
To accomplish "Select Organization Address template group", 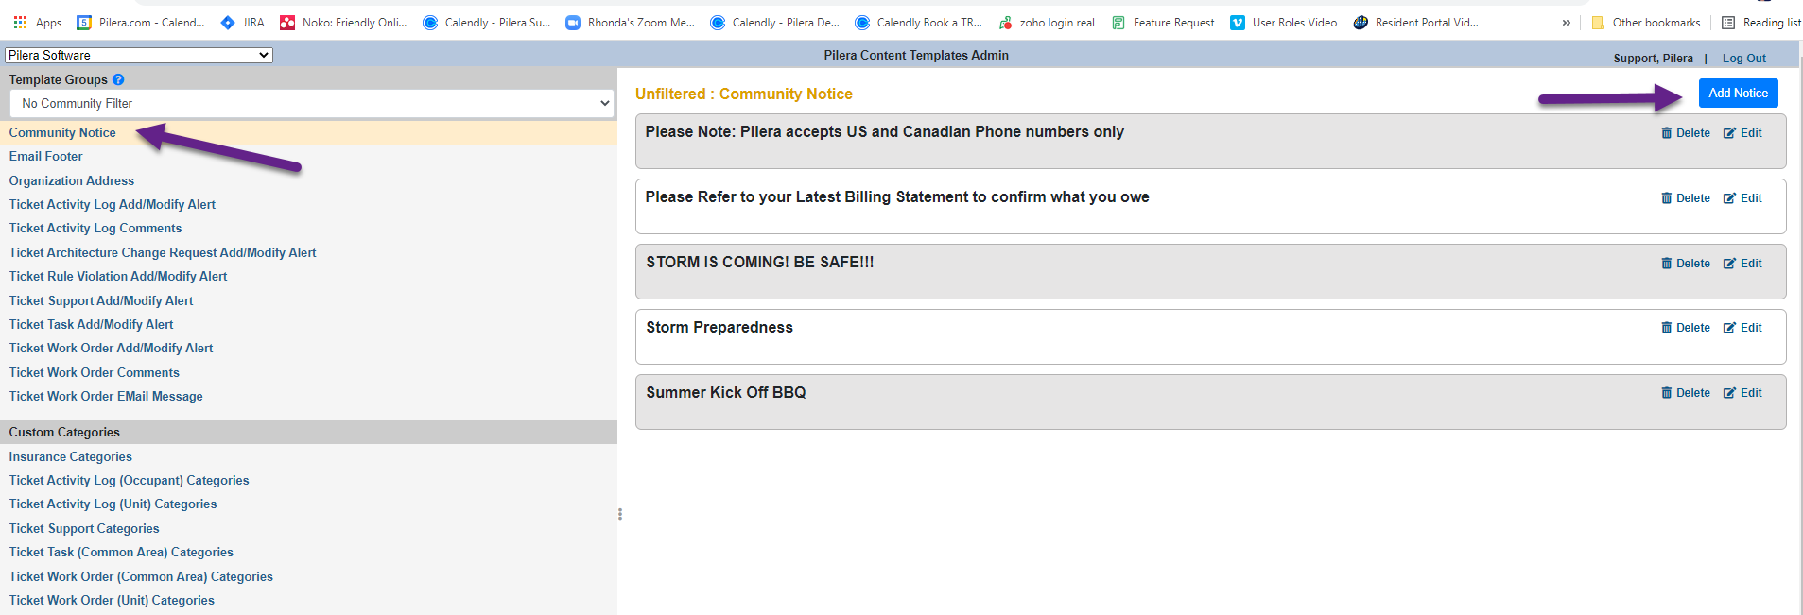I will pos(72,180).
